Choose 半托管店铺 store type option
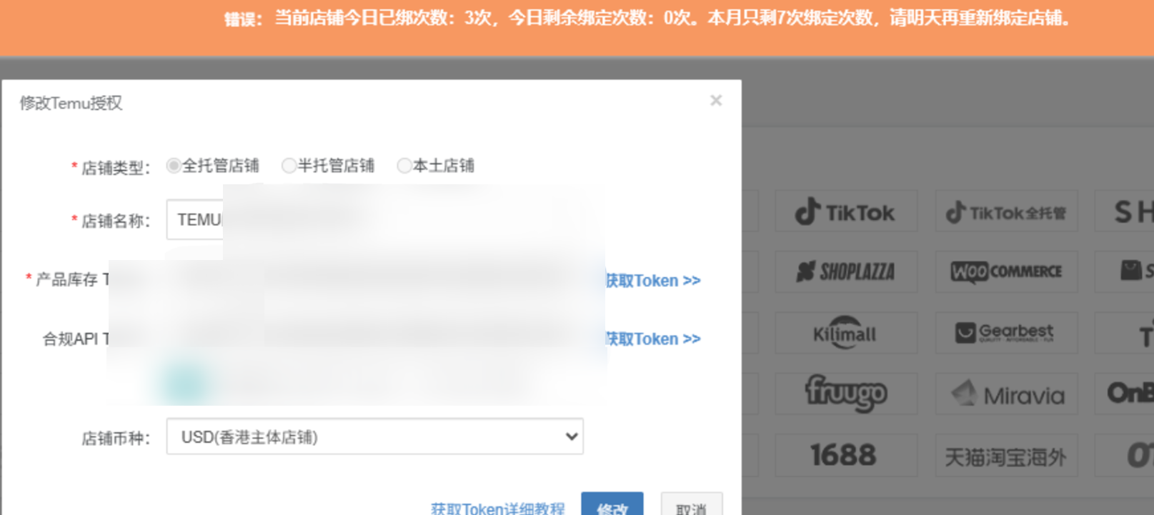This screenshot has height=515, width=1154. point(289,166)
